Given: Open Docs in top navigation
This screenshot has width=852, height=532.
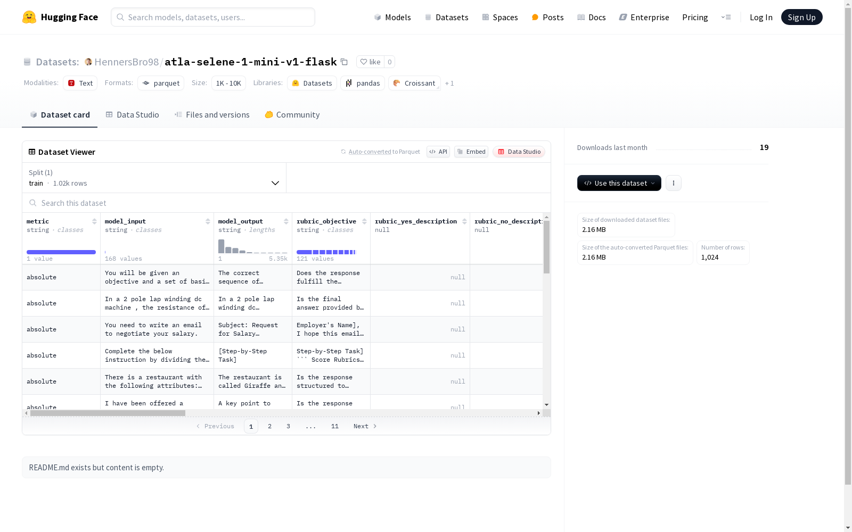Looking at the screenshot, I should [x=592, y=17].
